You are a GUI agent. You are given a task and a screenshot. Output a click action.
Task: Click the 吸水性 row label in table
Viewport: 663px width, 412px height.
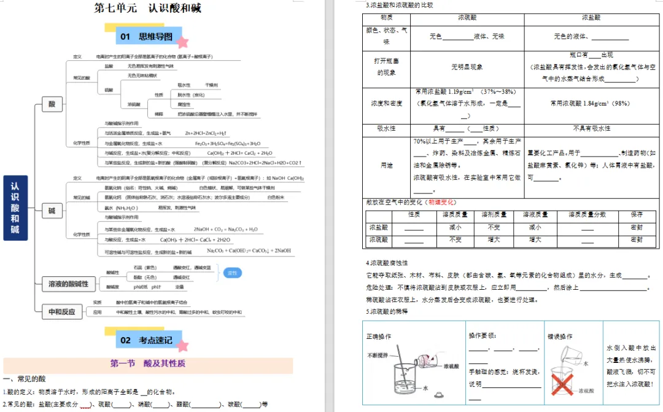click(x=387, y=128)
